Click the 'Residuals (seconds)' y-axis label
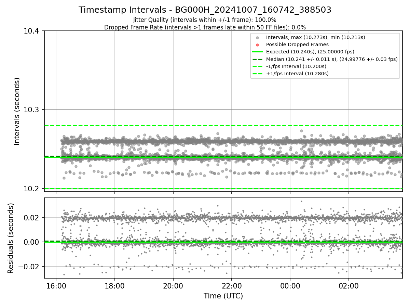 click(x=11, y=238)
